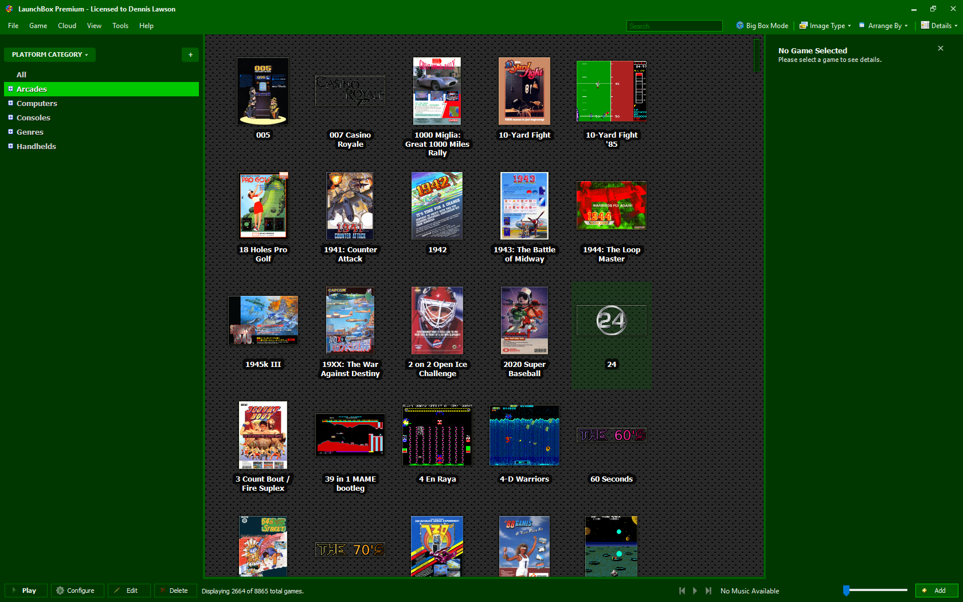Click the Play button
Screen dimensions: 963x602
[25, 591]
